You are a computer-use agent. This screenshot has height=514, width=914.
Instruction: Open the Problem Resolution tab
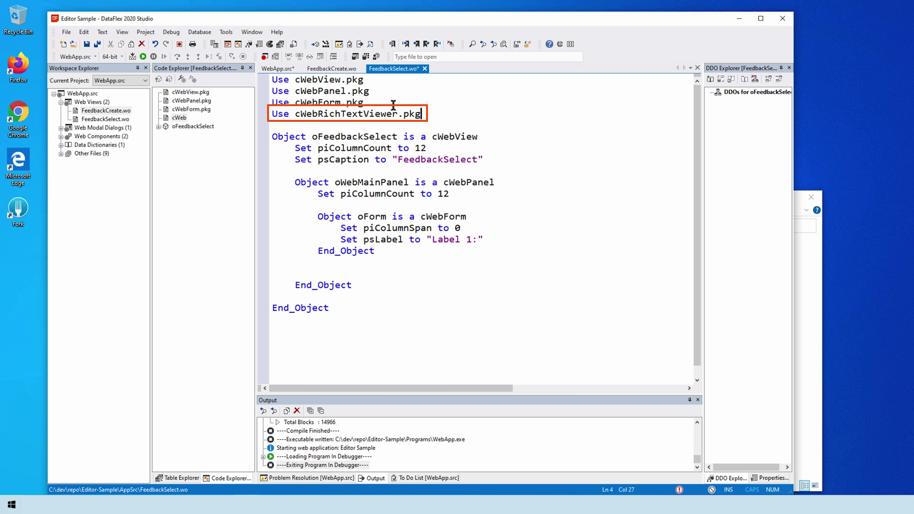point(307,478)
